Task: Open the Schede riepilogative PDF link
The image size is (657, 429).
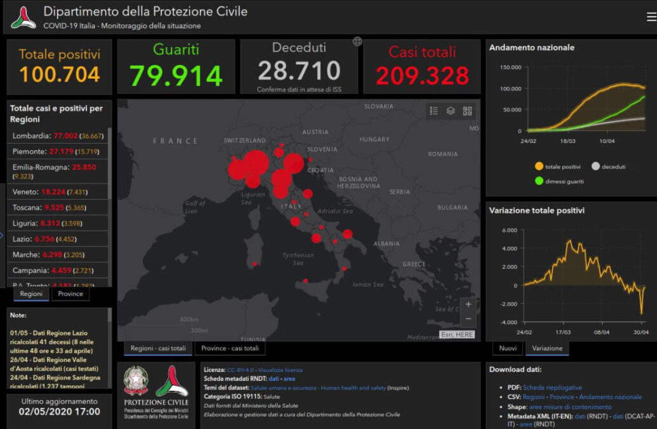Action: 552,387
